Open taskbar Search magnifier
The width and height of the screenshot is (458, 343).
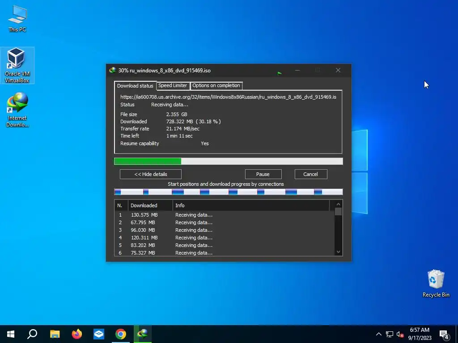[x=32, y=334]
